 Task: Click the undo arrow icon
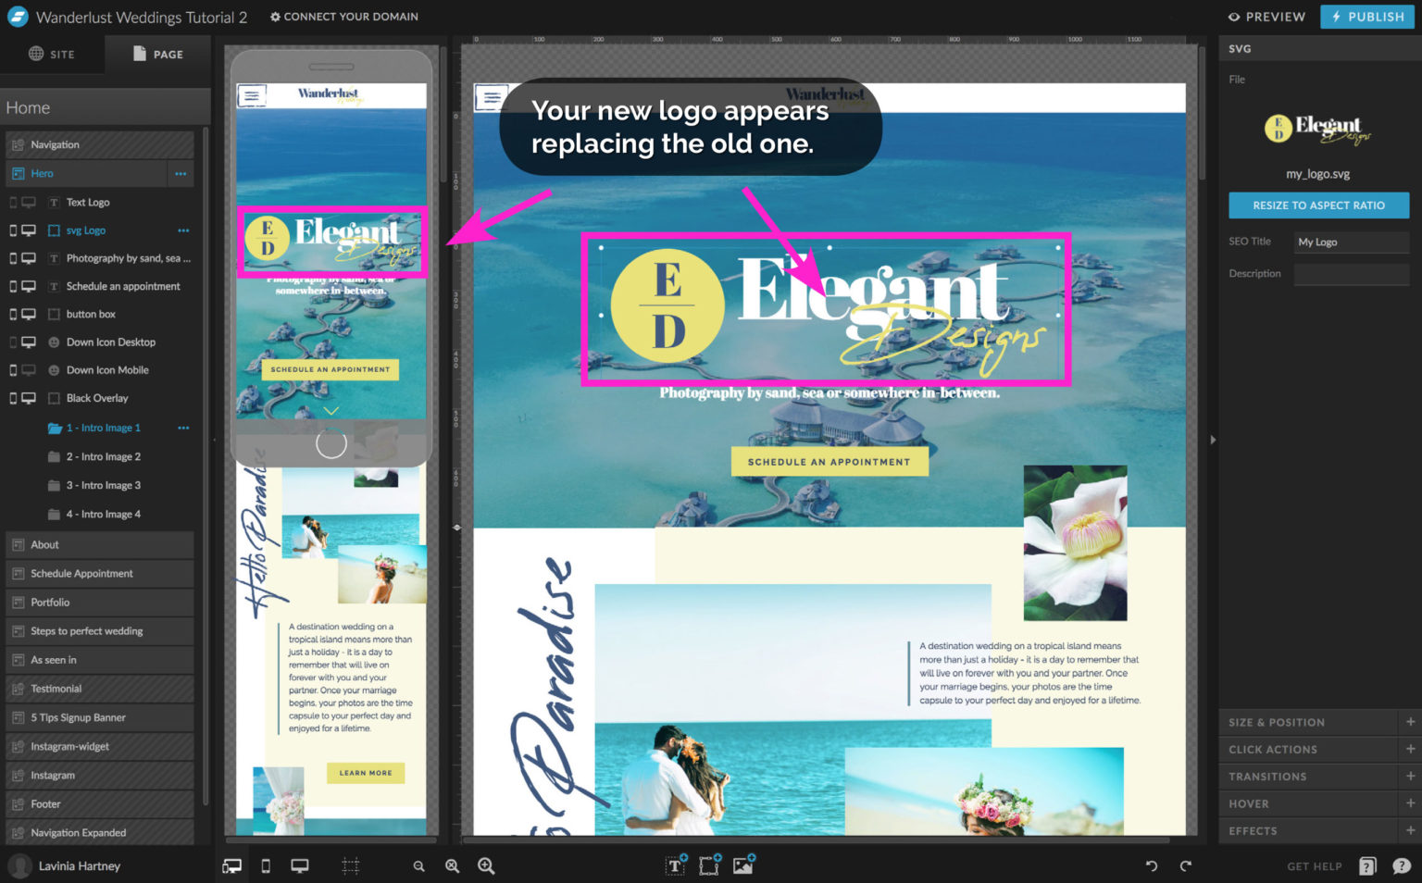click(1151, 866)
